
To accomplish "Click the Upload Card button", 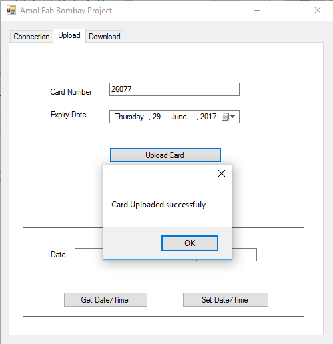I will pyautogui.click(x=165, y=155).
